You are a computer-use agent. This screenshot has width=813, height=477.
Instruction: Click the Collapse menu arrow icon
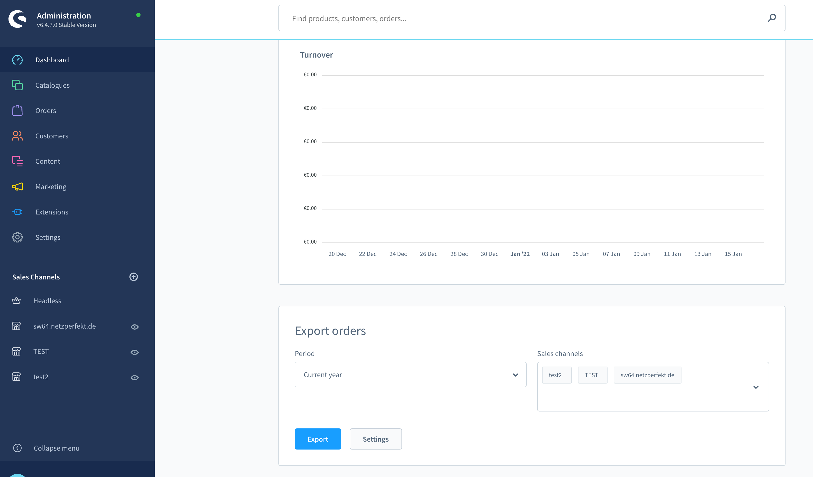tap(17, 448)
